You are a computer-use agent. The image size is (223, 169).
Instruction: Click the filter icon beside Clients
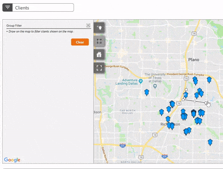(7, 7)
